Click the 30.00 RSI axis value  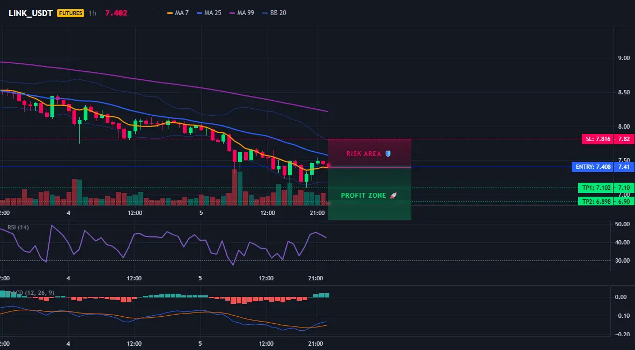623,260
